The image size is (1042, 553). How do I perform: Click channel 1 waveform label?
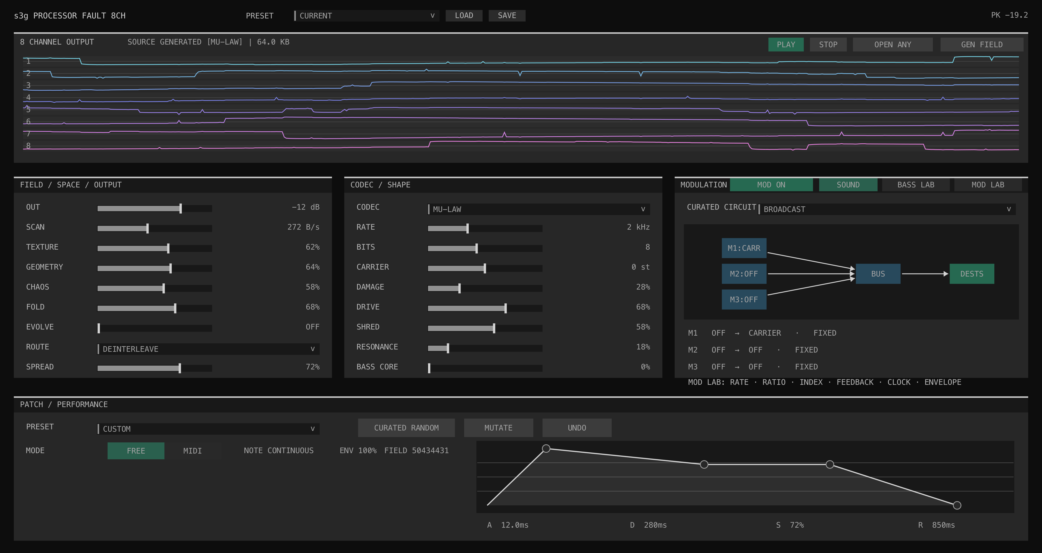coord(28,61)
